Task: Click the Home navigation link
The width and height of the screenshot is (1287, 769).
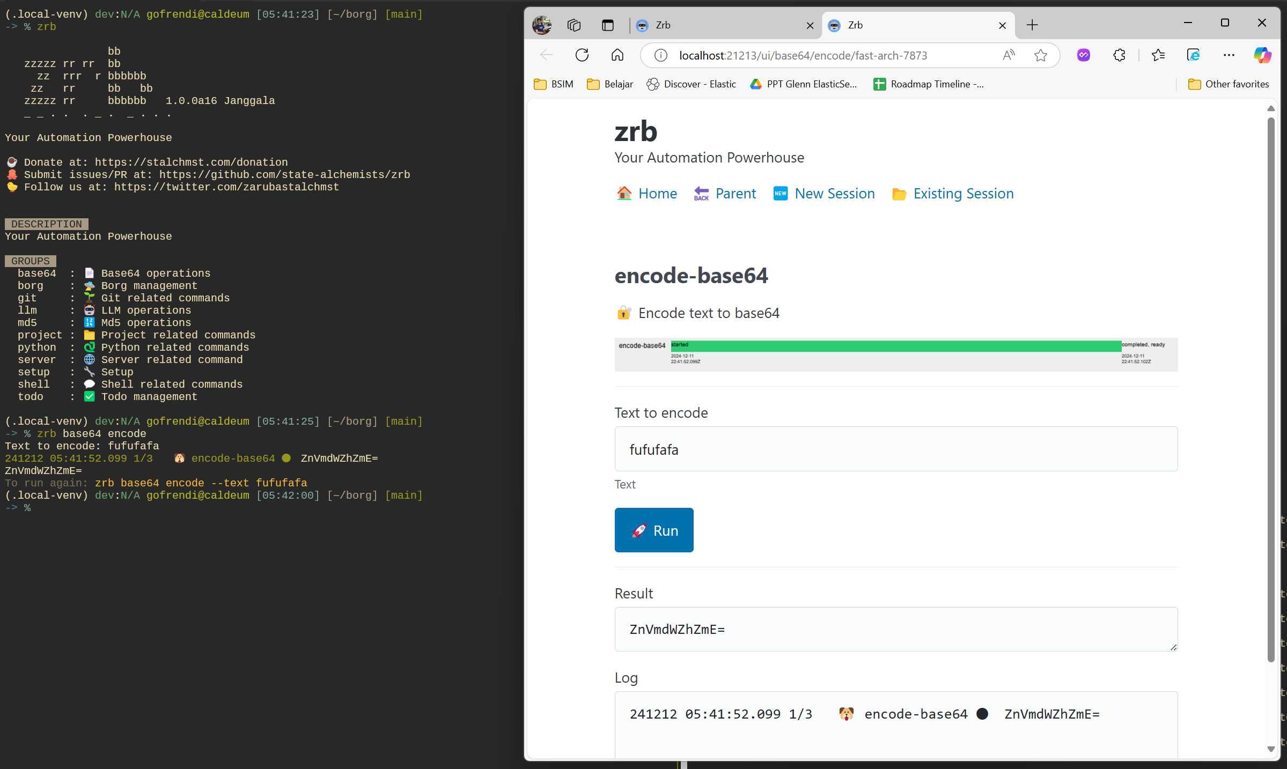Action: (x=658, y=194)
